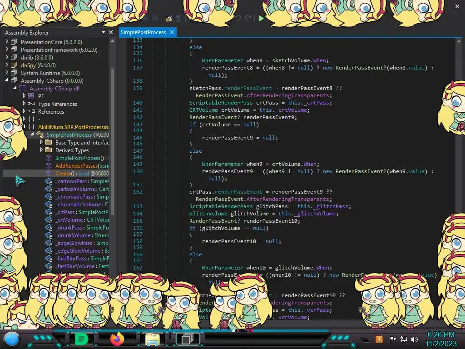Collapse the Assembly-CSharp (0.0.0.0) node
This screenshot has height=349, width=465.
pos(6,80)
